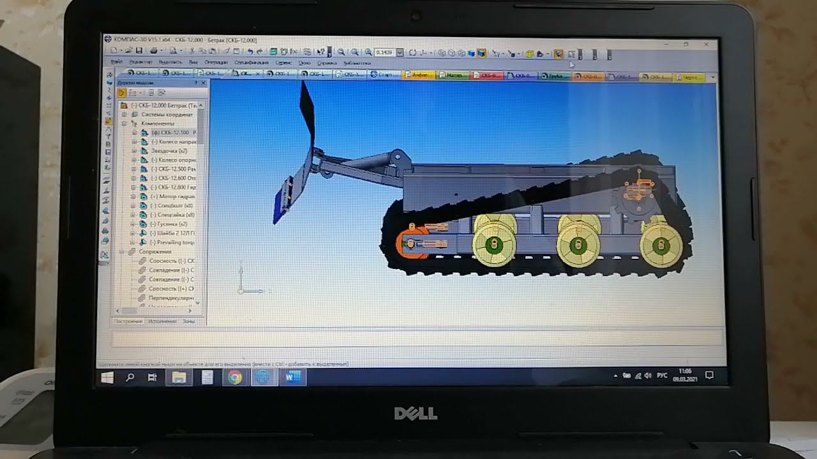Switch to the Старт... start page tab
The image size is (817, 459).
coord(384,75)
